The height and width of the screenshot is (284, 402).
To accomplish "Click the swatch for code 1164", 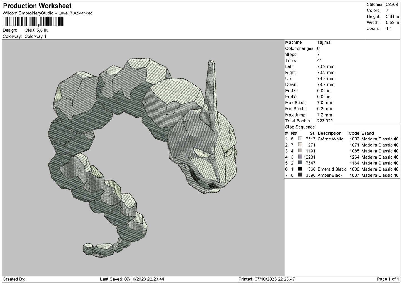I will (x=300, y=163).
